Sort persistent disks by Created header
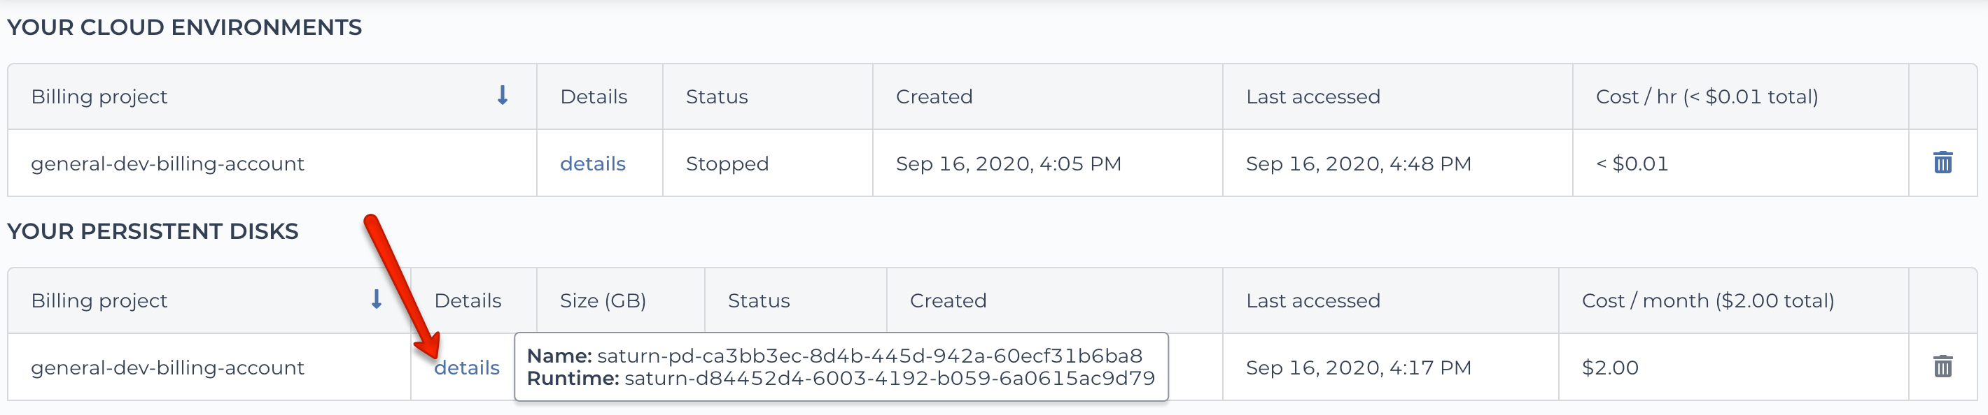 (948, 300)
